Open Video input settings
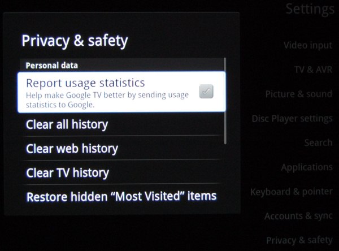The width and height of the screenshot is (339, 251). (308, 45)
